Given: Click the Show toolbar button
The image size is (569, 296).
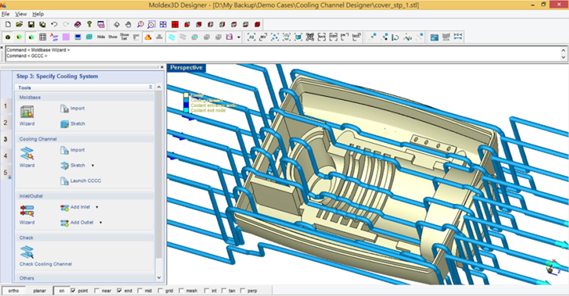Looking at the screenshot, I should click(x=113, y=37).
